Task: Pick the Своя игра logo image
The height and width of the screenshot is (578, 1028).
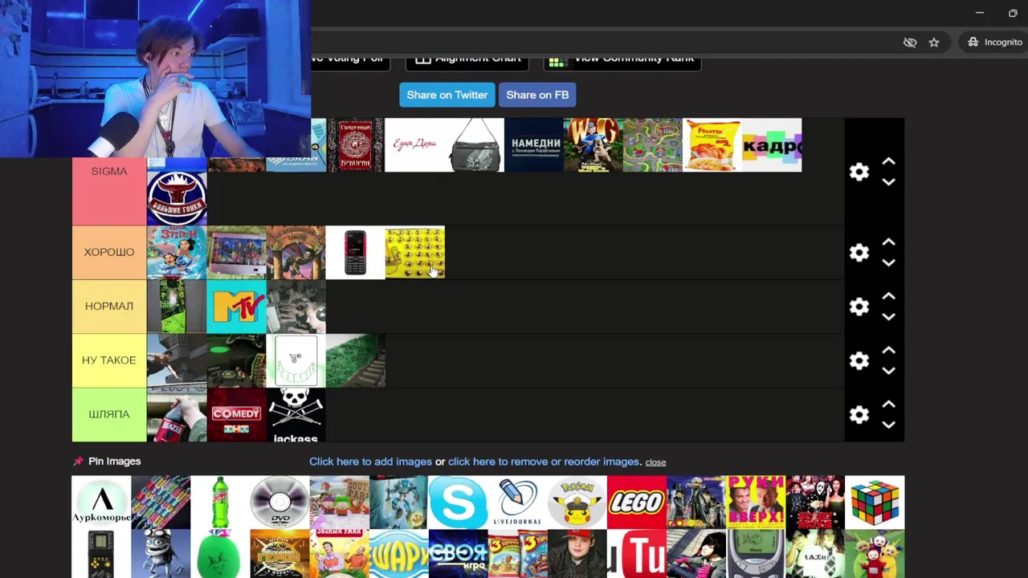Action: 458,554
